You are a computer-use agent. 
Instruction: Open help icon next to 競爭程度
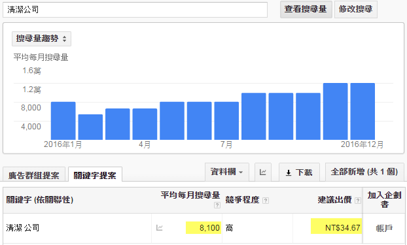click(266, 201)
